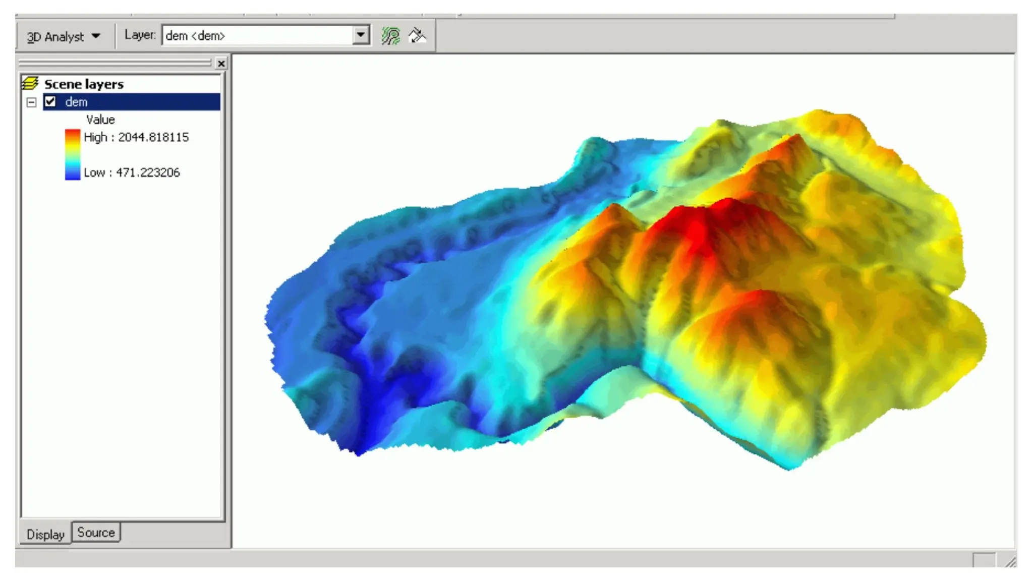Click the panel's horizontal drag gripper
Image resolution: width=1033 pixels, height=581 pixels.
pyautogui.click(x=115, y=63)
